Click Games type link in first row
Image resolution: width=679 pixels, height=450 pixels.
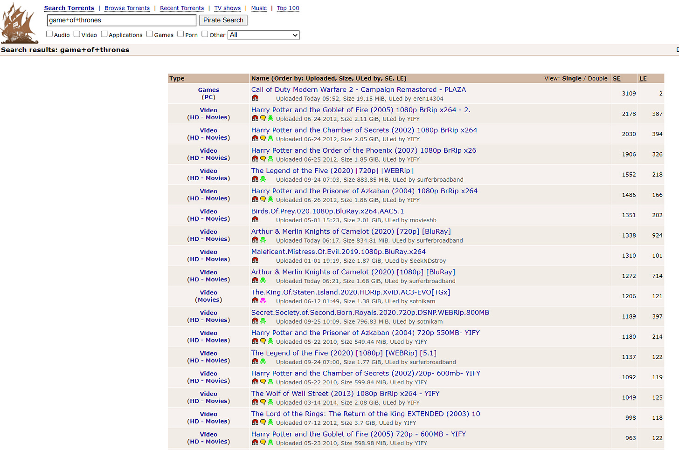pyautogui.click(x=208, y=90)
